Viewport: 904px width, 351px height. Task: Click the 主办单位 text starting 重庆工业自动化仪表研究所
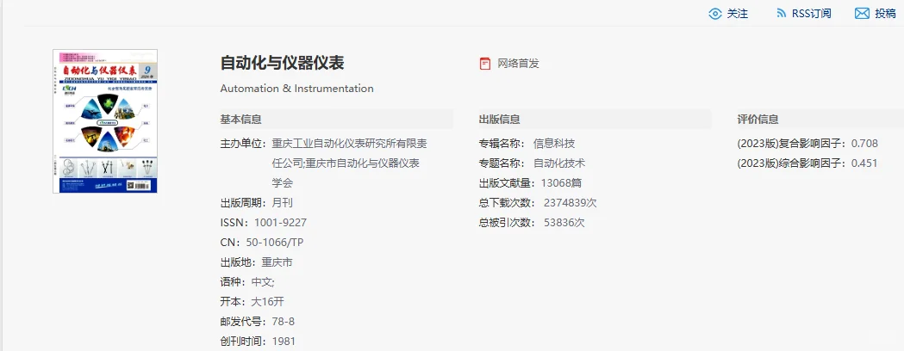pos(349,163)
